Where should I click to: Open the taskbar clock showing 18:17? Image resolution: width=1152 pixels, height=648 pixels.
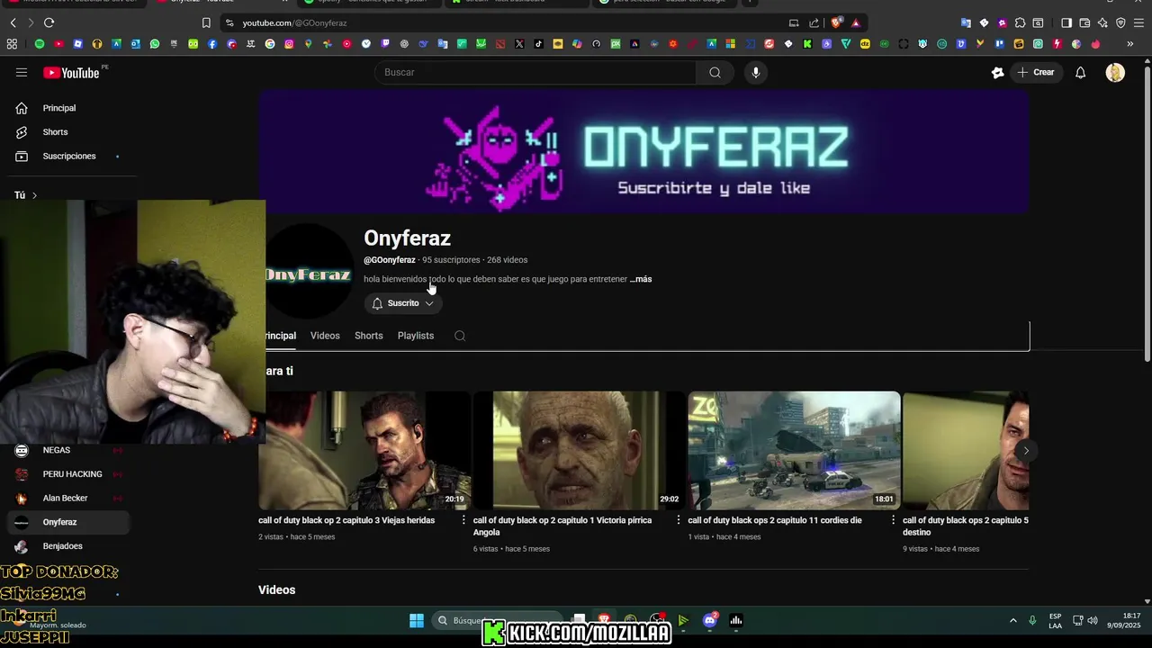point(1124,620)
